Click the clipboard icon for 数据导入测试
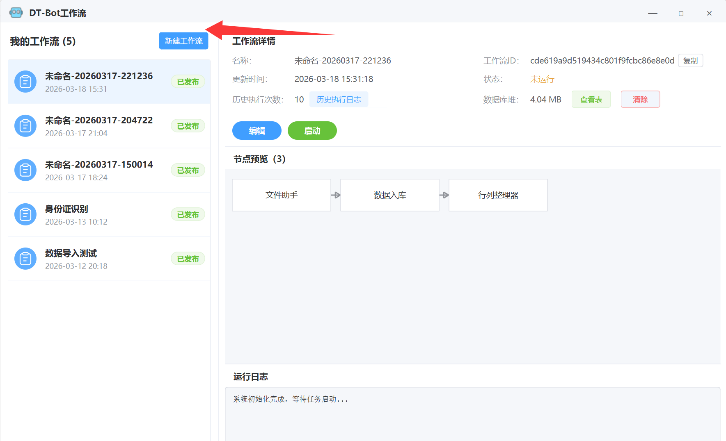This screenshot has height=441, width=726. 25,259
